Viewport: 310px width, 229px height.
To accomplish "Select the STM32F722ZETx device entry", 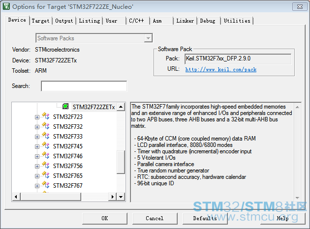I will coord(93,107).
